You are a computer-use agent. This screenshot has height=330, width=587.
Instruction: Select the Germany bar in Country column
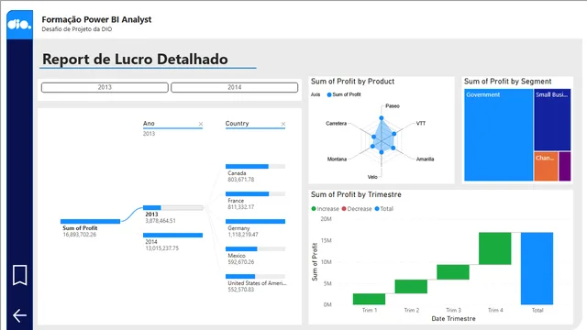click(255, 222)
